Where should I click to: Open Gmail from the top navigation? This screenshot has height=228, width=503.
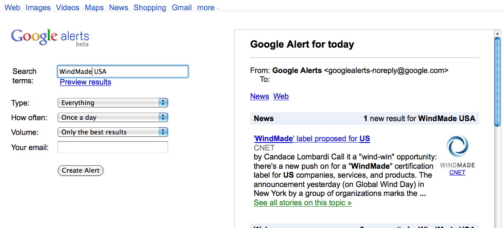click(181, 8)
